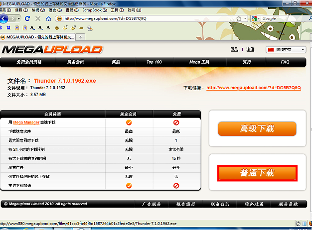Screen dimensions: 312x232
Task: Click the plain black A text icon
Action: (x=48, y=28)
